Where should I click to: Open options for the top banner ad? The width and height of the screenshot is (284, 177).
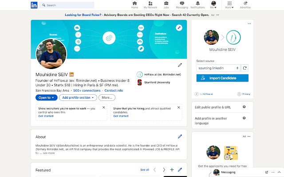pos(217,15)
